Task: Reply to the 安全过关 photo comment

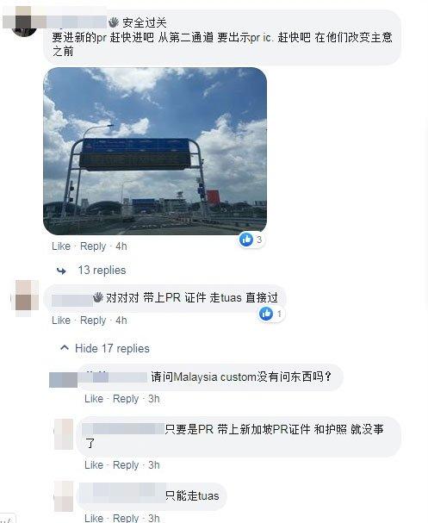Action: pyautogui.click(x=93, y=246)
